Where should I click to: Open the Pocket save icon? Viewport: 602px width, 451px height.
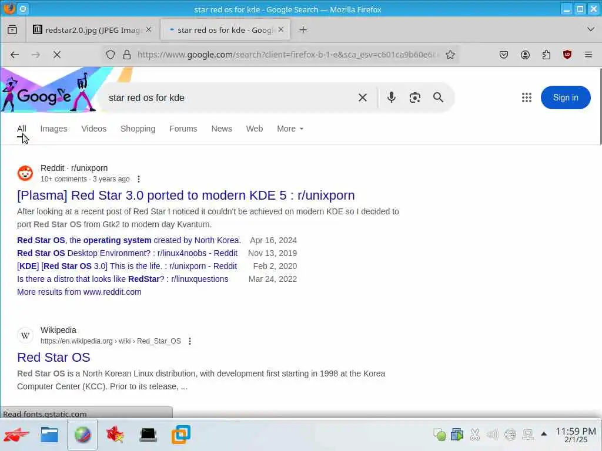pos(504,55)
